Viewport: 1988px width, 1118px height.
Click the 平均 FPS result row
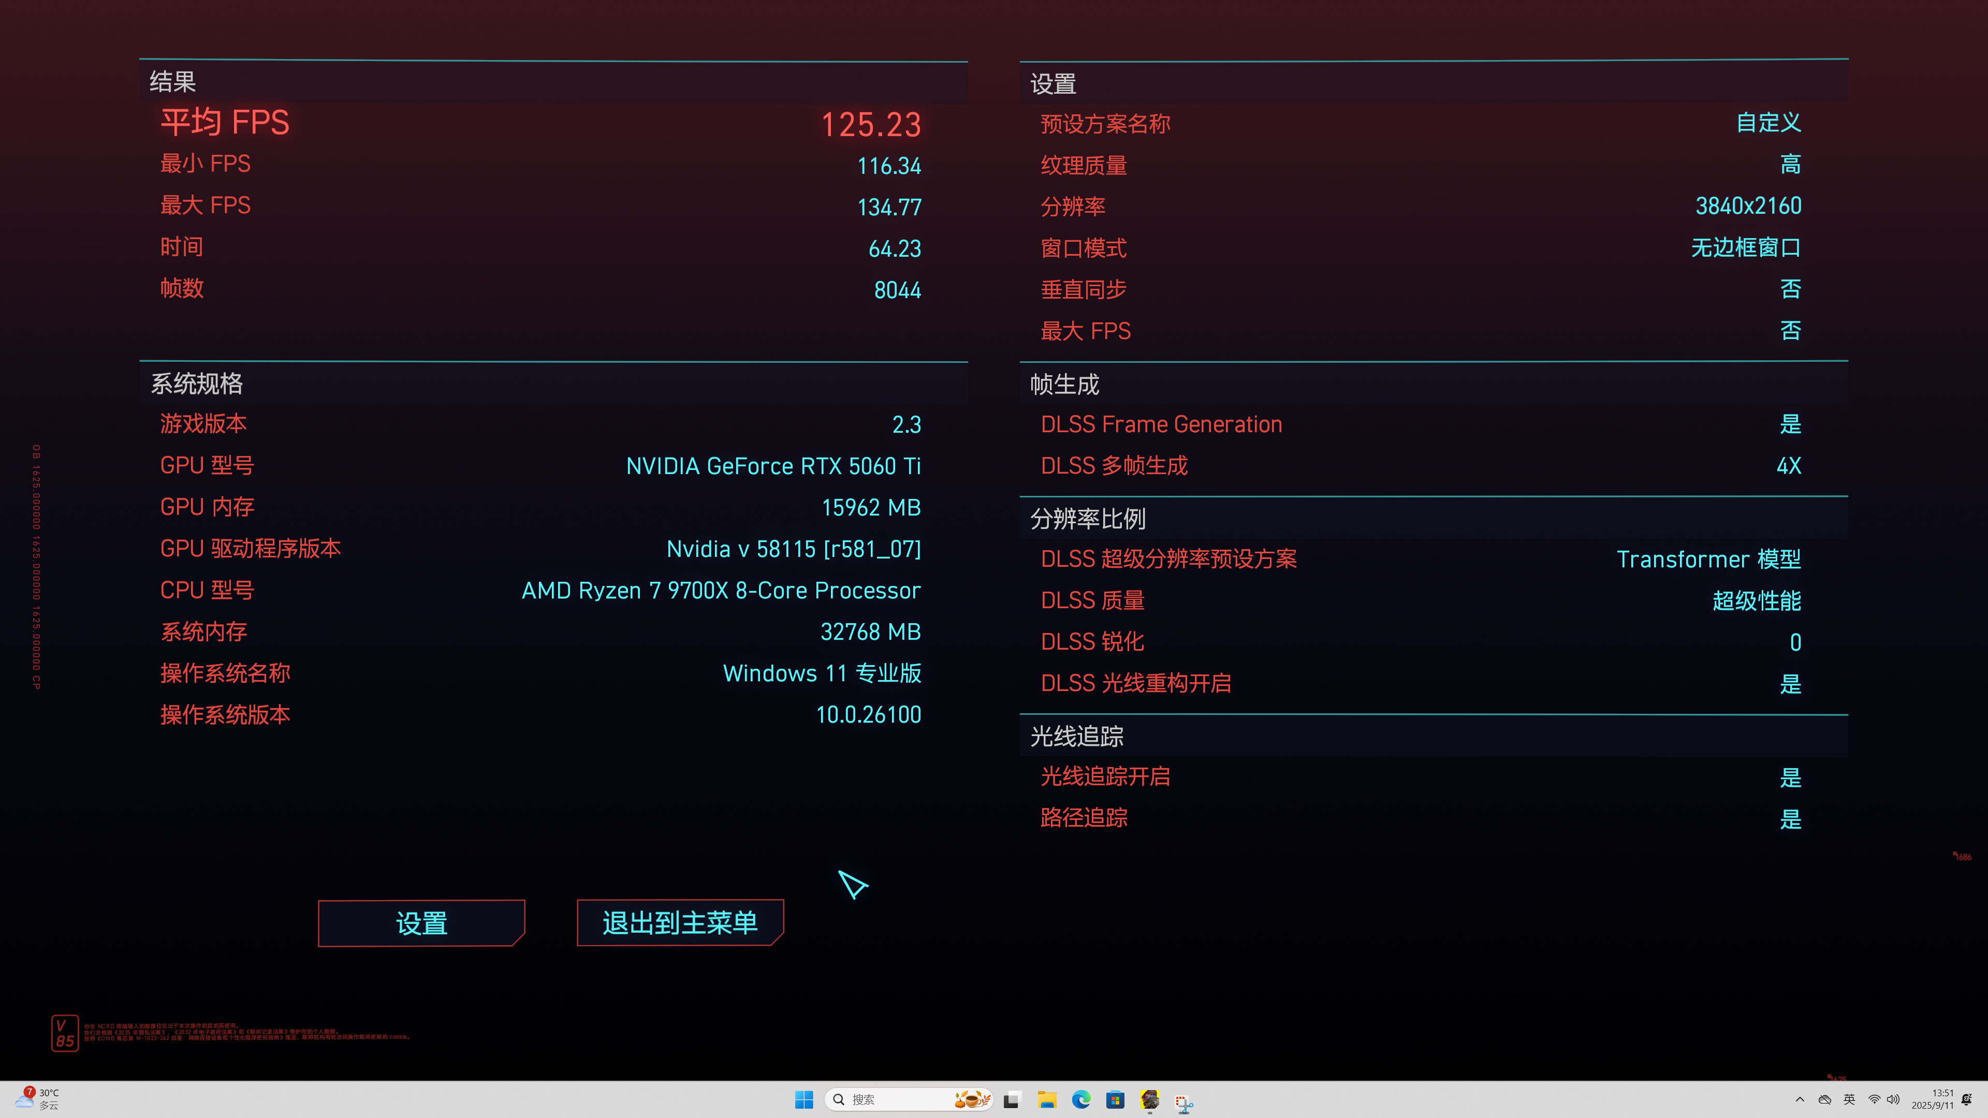coord(540,124)
